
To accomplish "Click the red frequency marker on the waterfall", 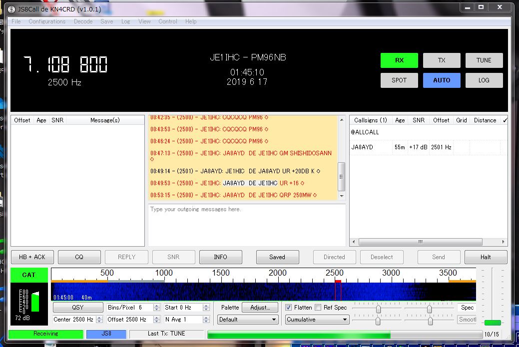I will [338, 285].
